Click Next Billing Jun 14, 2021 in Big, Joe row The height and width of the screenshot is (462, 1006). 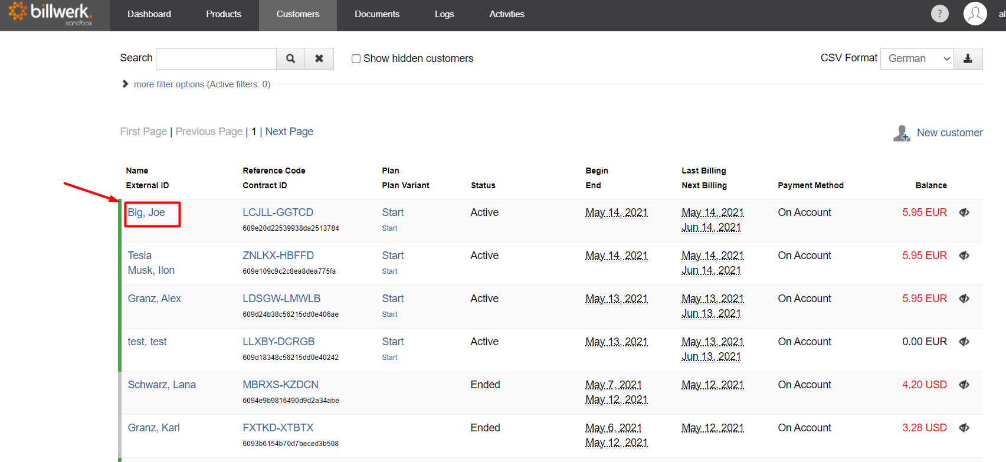tap(711, 227)
